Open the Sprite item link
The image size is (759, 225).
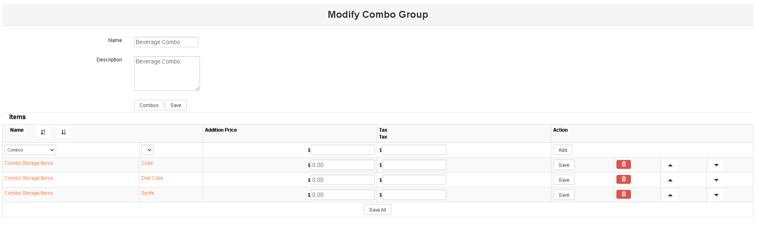click(x=148, y=193)
